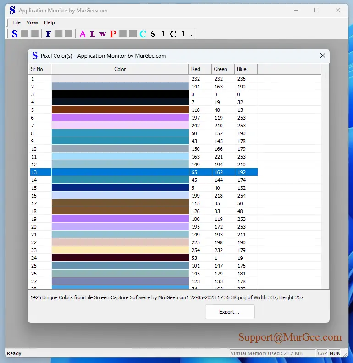Click Red value '50' in row 8
The width and height of the screenshot is (353, 363).
[x=194, y=133]
